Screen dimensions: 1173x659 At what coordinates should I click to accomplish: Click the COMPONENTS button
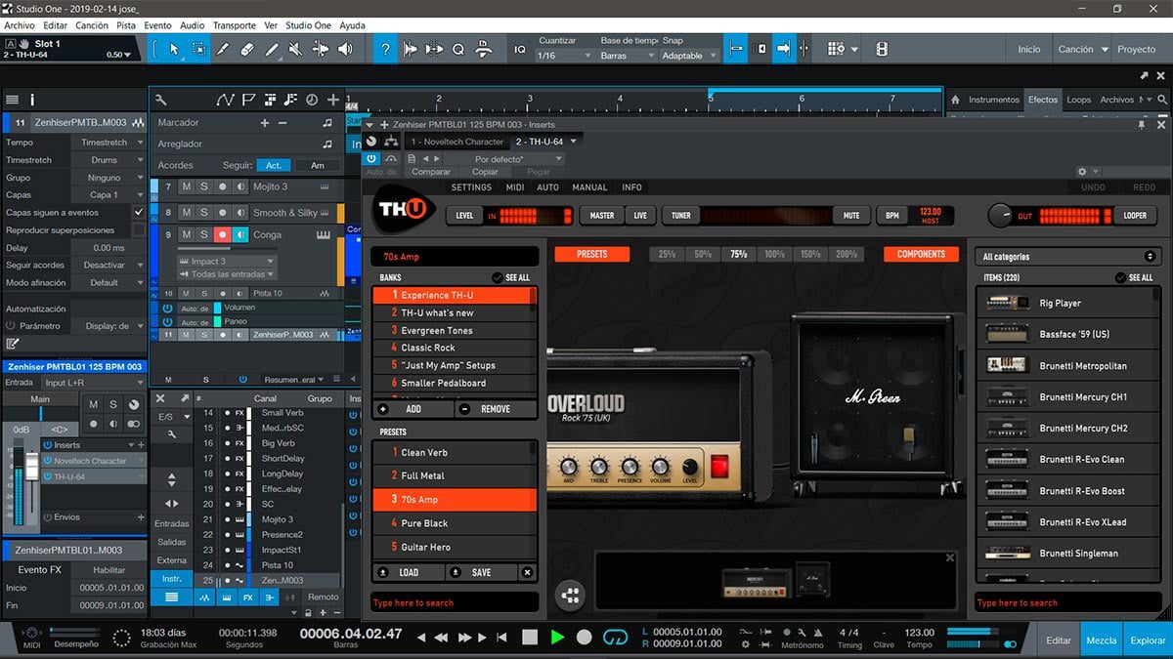[921, 254]
